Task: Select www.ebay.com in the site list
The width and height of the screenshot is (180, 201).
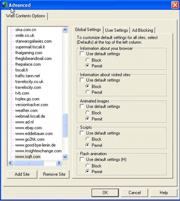Action: point(28,128)
